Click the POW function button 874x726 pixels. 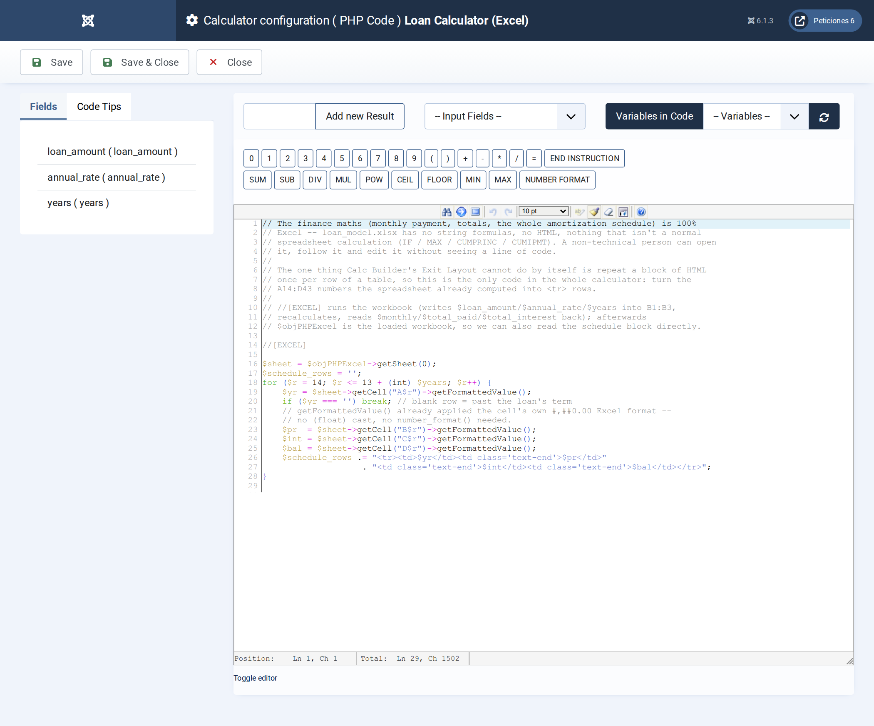pyautogui.click(x=374, y=180)
